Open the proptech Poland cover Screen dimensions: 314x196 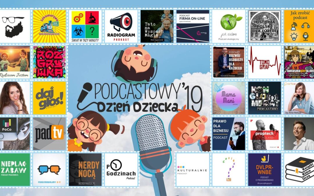pos(265,134)
